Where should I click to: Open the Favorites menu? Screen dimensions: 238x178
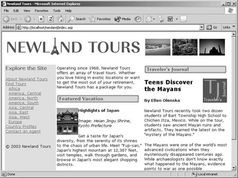[42, 11]
